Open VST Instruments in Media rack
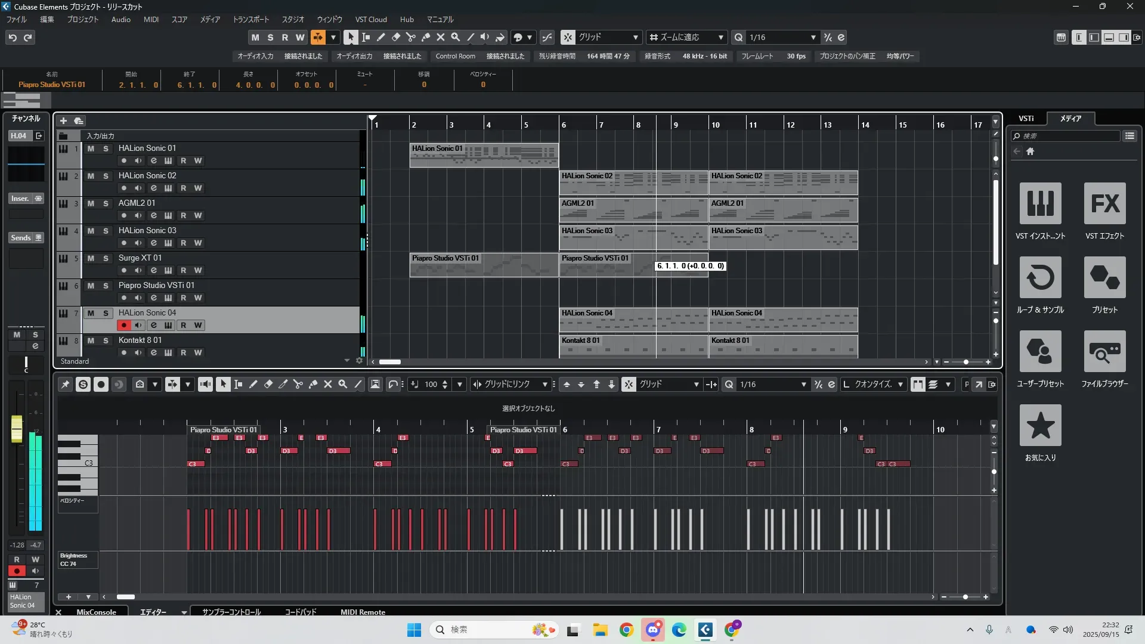This screenshot has width=1145, height=644. [x=1040, y=203]
